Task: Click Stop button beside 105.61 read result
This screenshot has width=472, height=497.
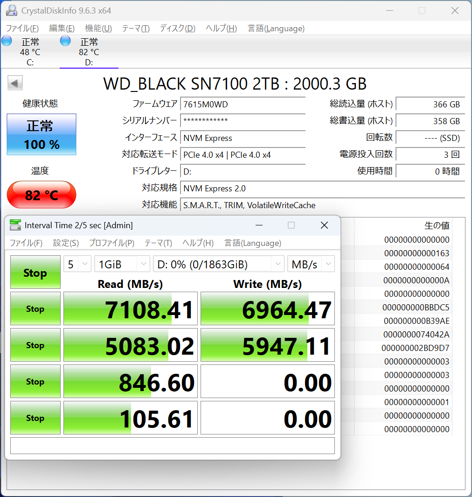Action: 35,418
